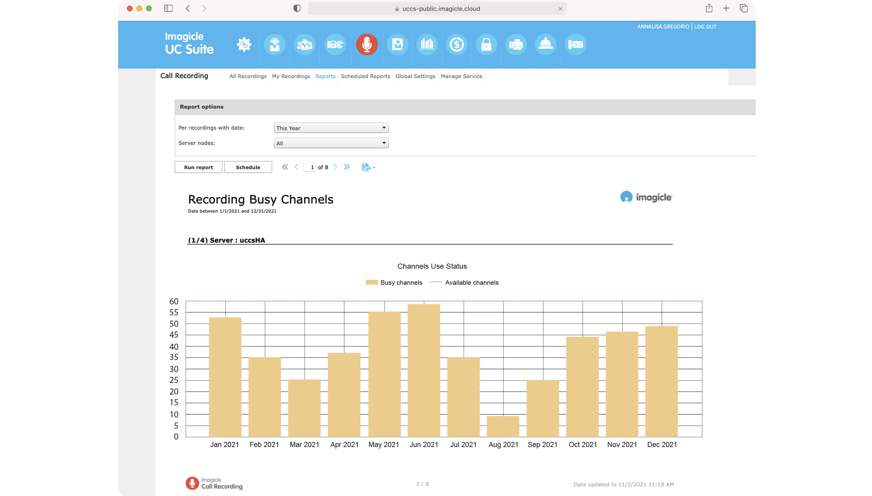Open the printer/fax icon in the header
Viewport: 872px width, 496px height.
[516, 45]
